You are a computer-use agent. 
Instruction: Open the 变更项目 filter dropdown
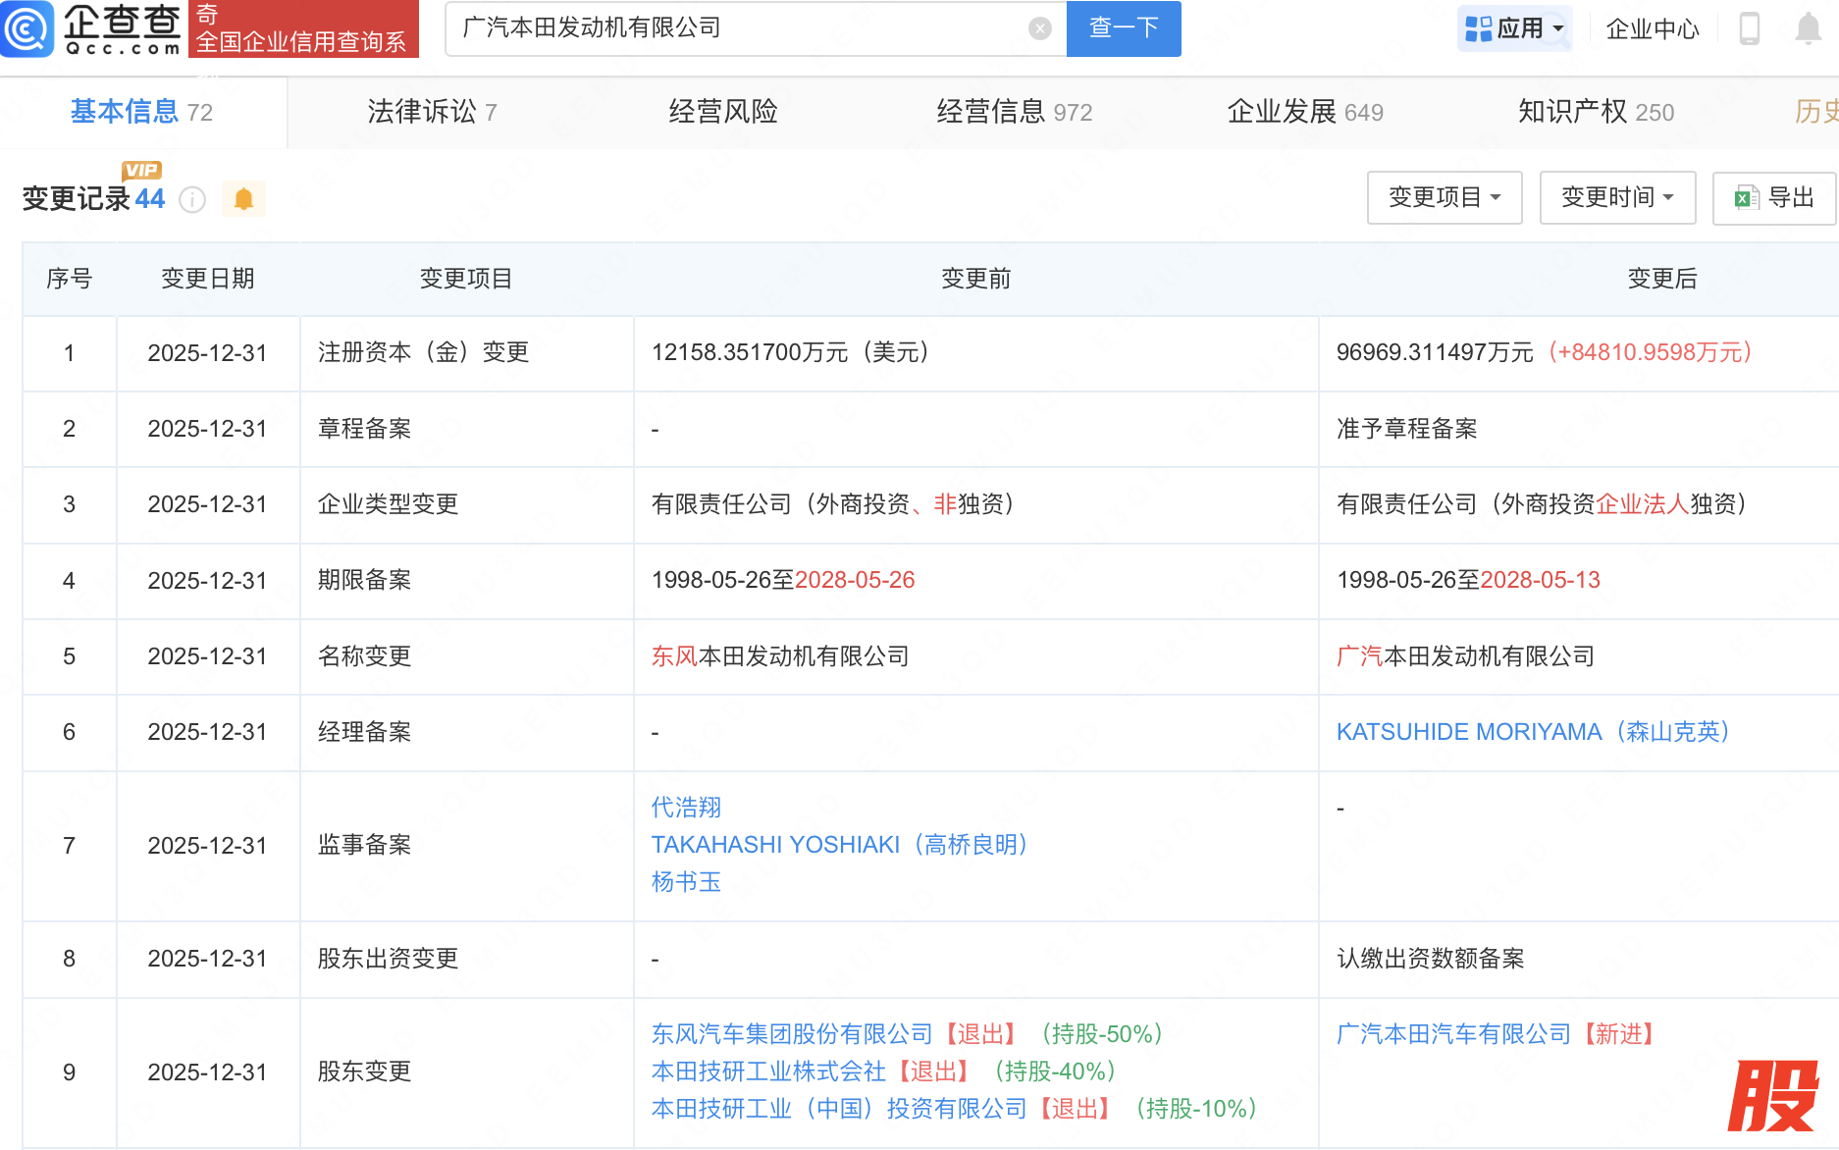pos(1444,198)
